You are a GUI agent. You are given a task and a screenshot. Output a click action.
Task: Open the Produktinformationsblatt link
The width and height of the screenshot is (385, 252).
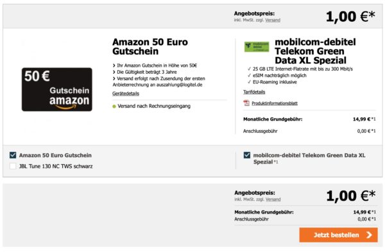coord(275,103)
